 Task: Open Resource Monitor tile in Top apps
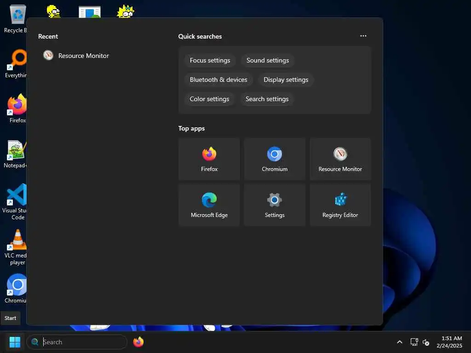pyautogui.click(x=340, y=159)
